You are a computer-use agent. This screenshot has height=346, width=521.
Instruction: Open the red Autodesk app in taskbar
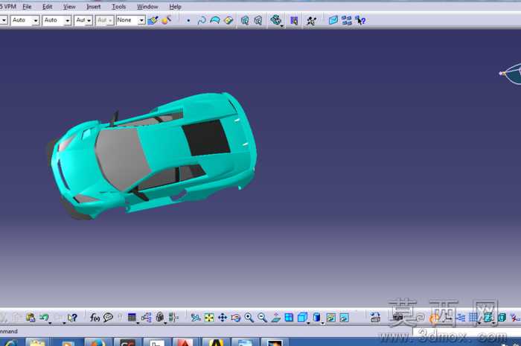(185, 342)
